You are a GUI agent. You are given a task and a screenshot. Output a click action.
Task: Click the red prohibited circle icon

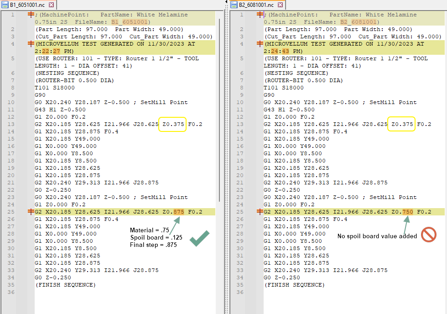[429, 235]
